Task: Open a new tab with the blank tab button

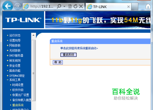Action: click(135, 7)
